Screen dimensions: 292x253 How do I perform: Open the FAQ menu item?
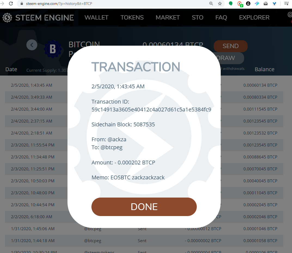pyautogui.click(x=221, y=17)
